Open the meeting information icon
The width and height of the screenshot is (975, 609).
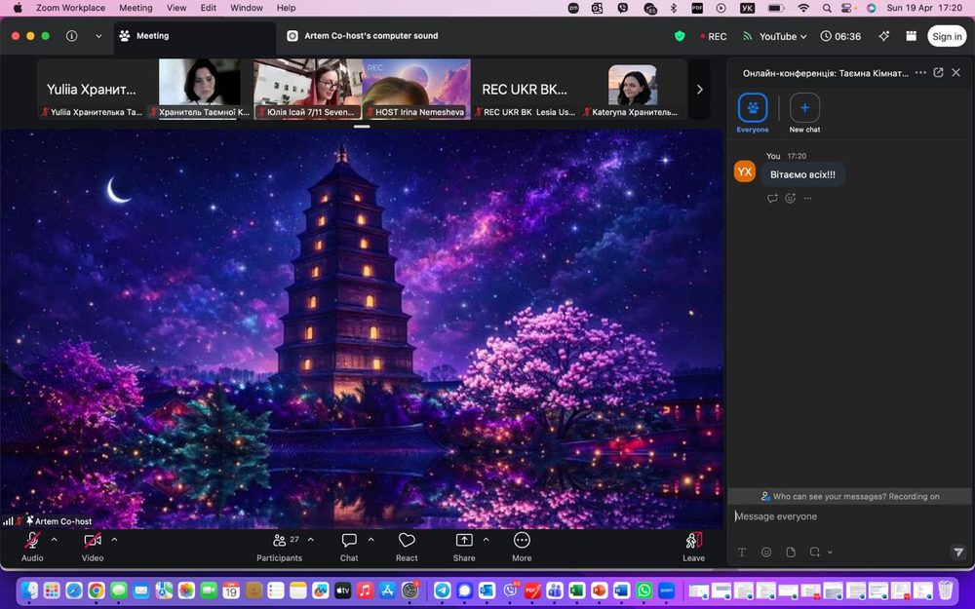[x=71, y=36]
